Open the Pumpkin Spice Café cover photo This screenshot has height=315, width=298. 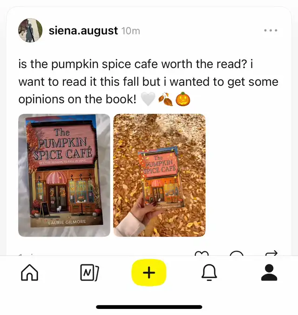tap(64, 175)
